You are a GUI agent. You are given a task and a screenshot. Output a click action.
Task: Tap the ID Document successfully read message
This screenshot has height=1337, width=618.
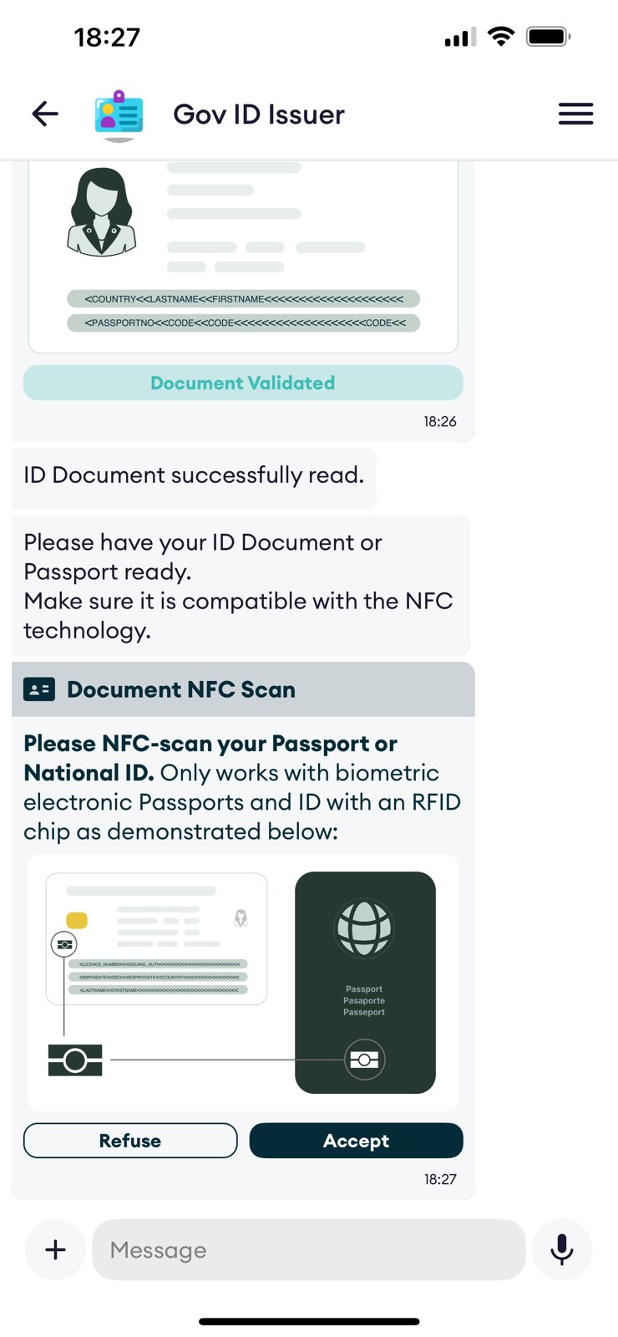tap(194, 475)
